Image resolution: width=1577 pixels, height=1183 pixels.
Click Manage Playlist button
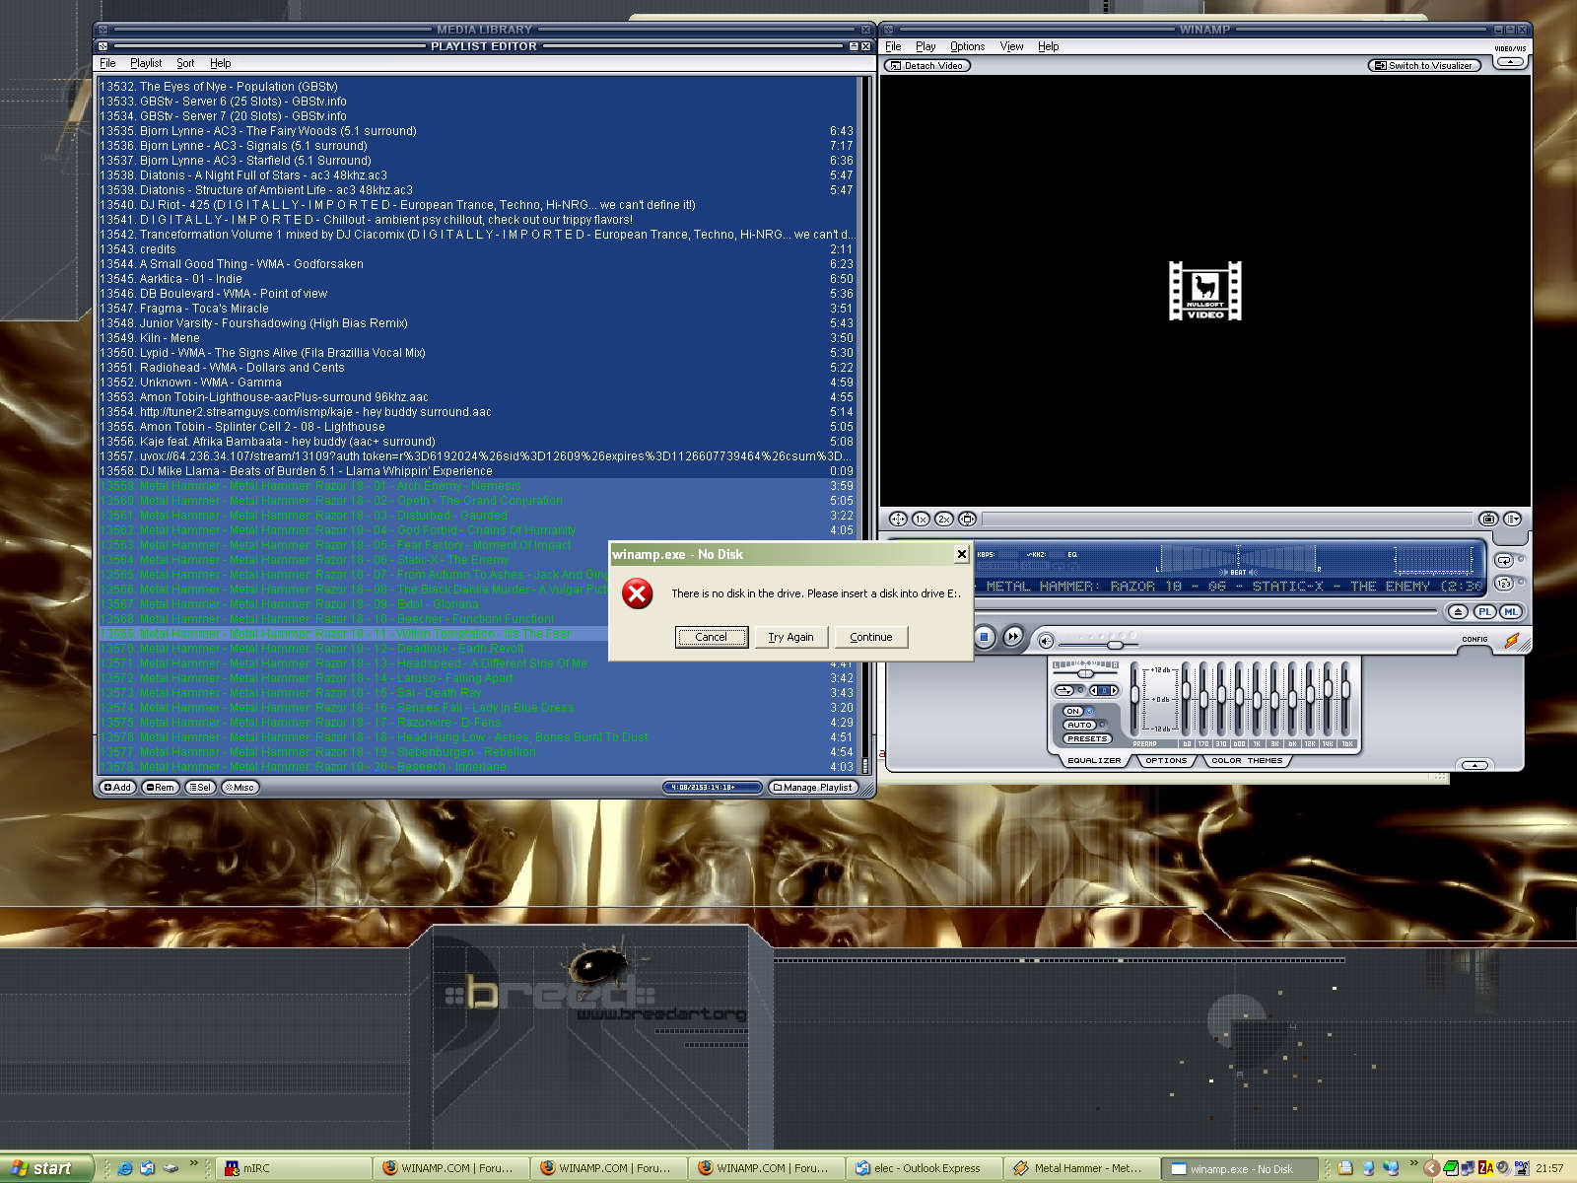[x=812, y=787]
